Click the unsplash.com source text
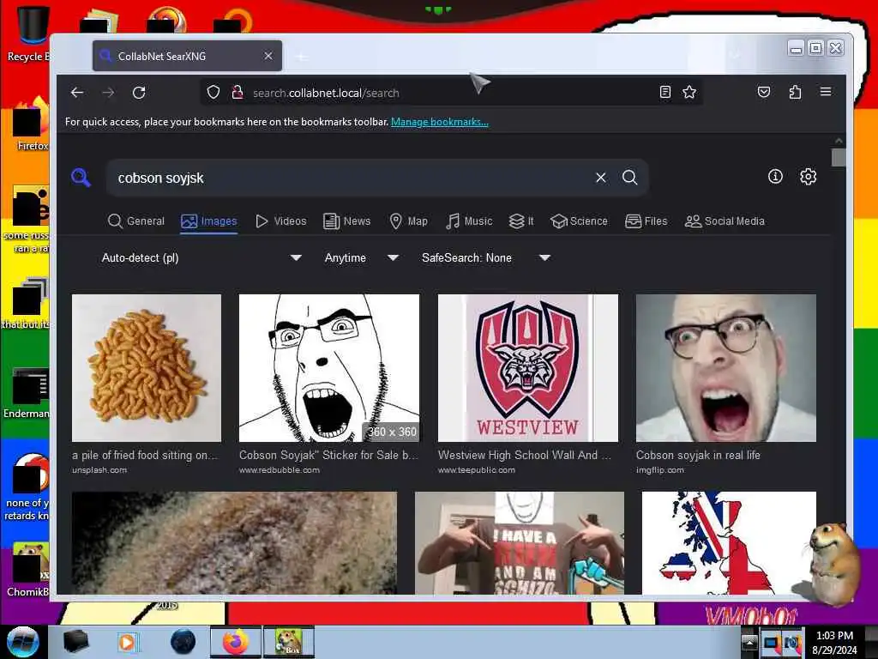Image resolution: width=878 pixels, height=659 pixels. coord(99,470)
